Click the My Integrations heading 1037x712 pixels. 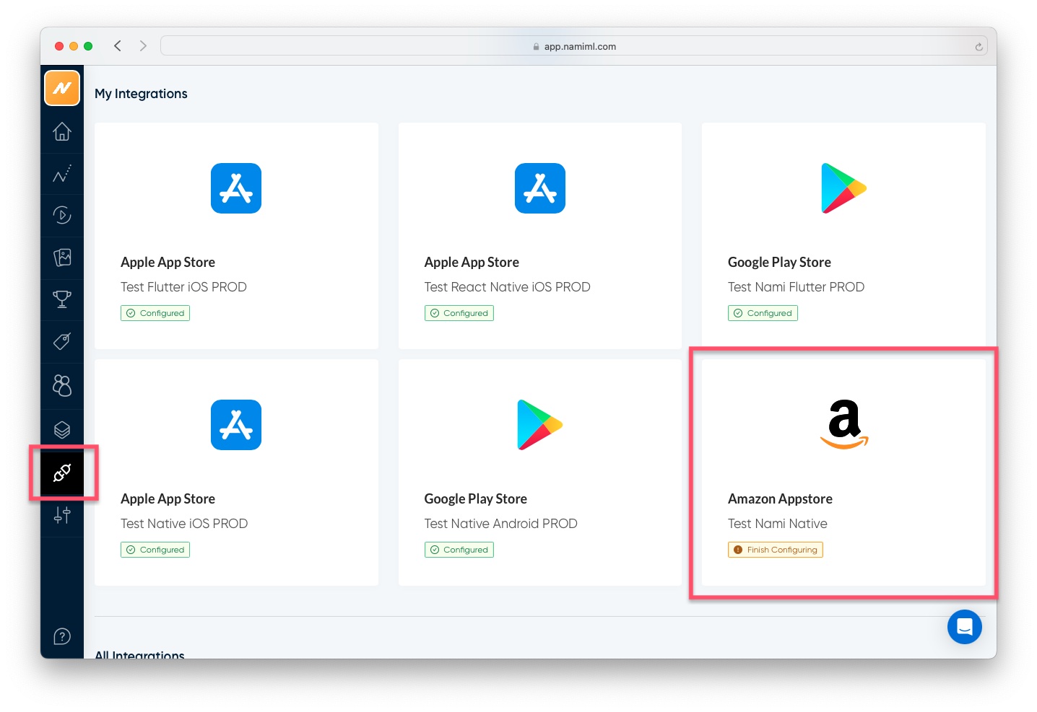(141, 94)
